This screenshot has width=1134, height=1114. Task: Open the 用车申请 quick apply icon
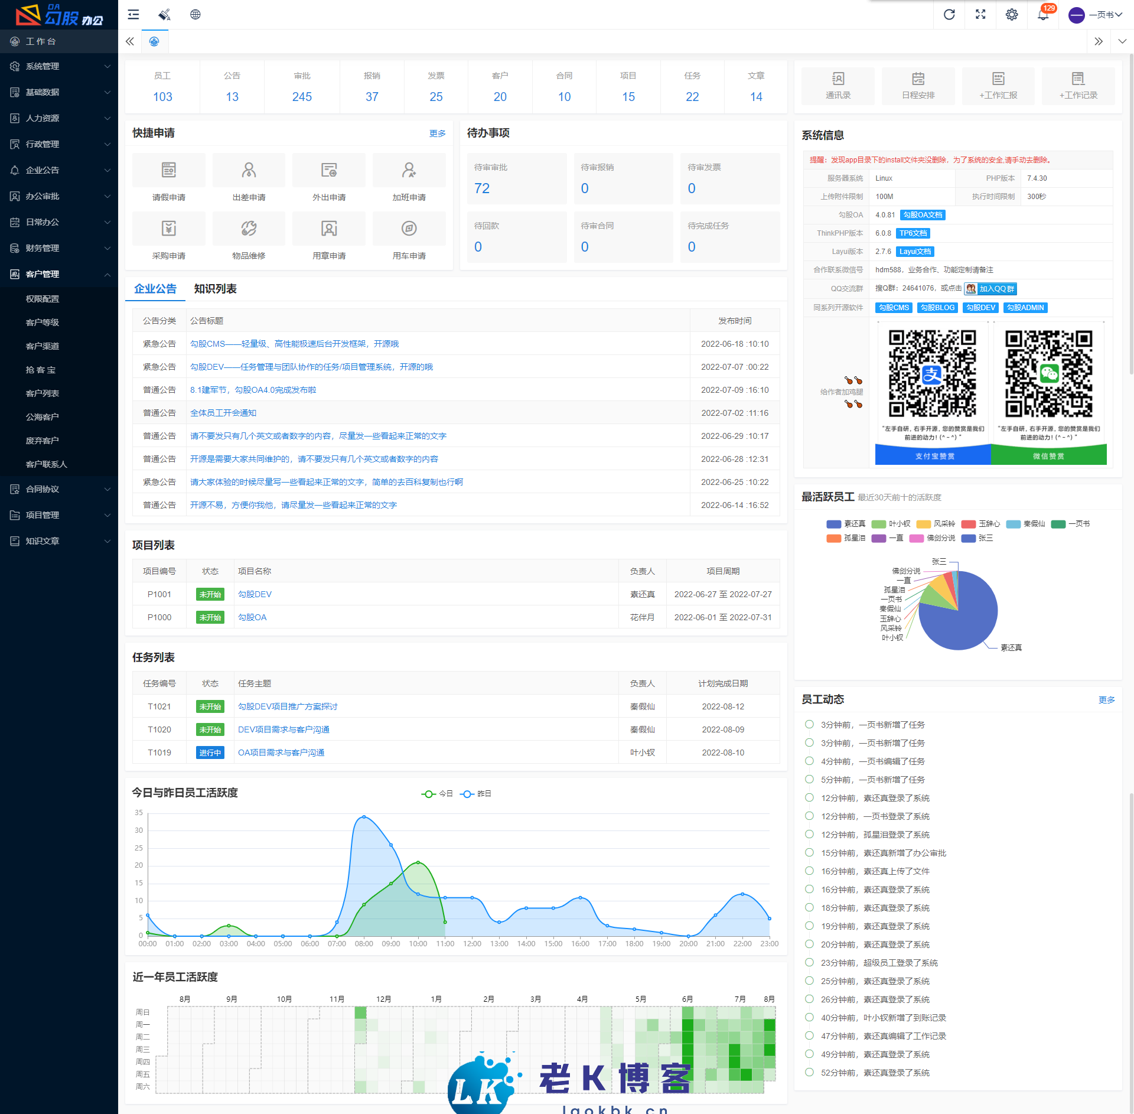coord(409,229)
